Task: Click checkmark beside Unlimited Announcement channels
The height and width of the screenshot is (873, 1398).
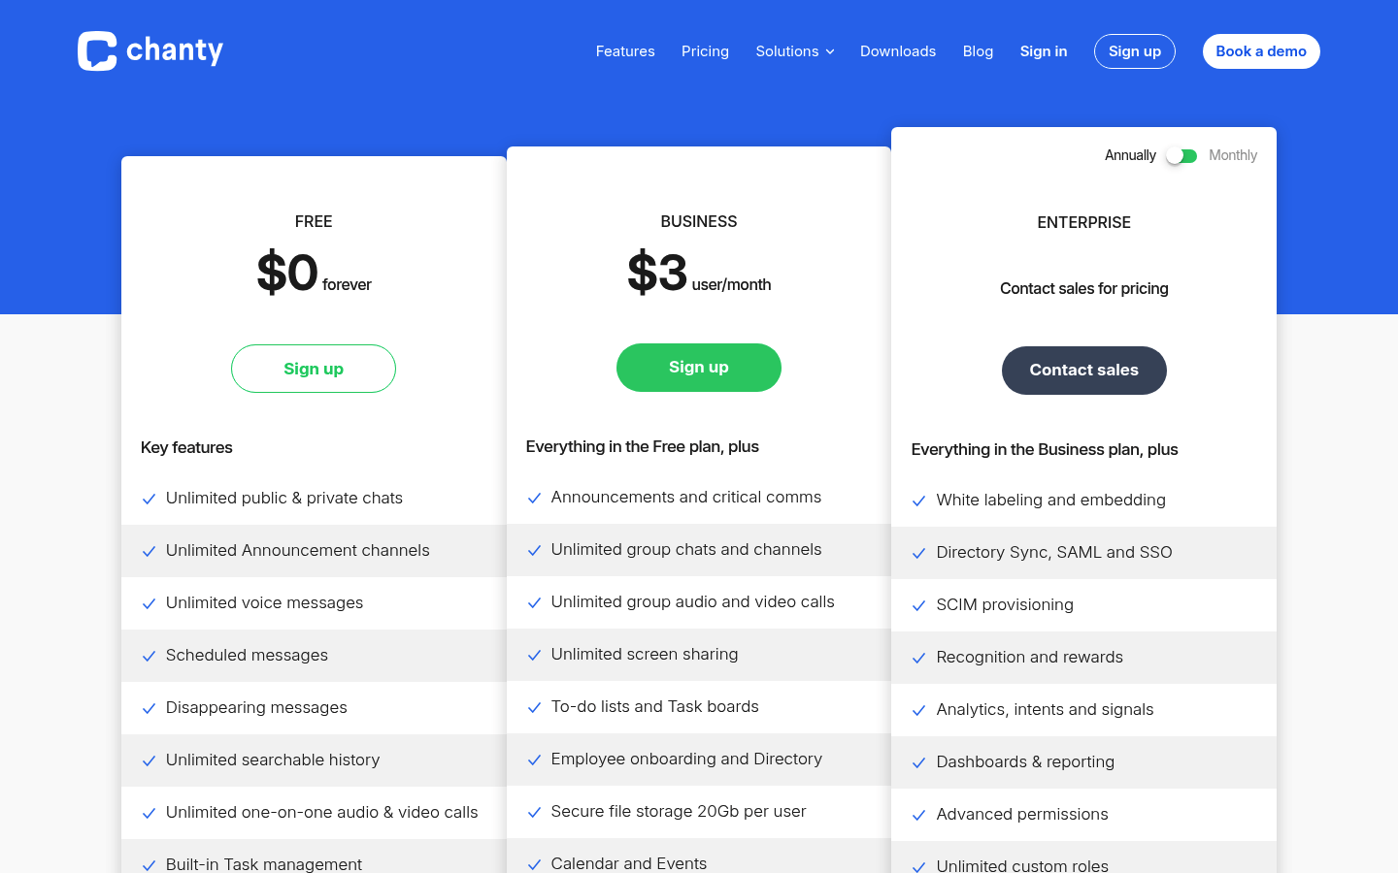Action: [150, 552]
